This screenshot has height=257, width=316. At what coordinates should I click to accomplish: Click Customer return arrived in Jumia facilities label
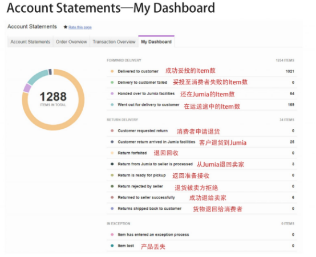(x=156, y=142)
